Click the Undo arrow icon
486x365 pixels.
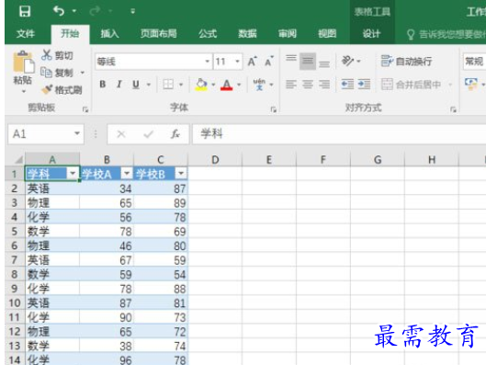58,11
